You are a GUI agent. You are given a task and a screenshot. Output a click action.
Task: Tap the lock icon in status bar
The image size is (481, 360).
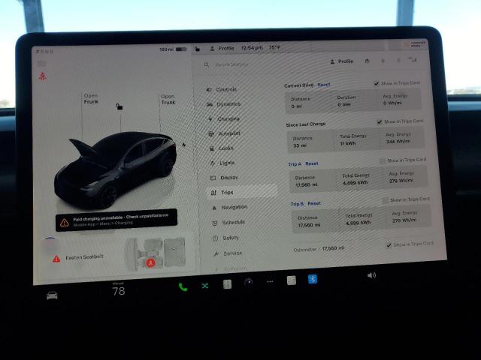pos(197,49)
